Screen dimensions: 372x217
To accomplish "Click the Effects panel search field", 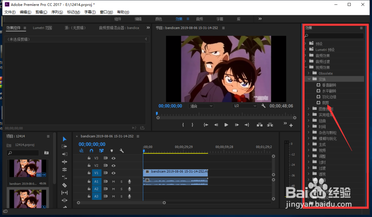I will coord(334,36).
